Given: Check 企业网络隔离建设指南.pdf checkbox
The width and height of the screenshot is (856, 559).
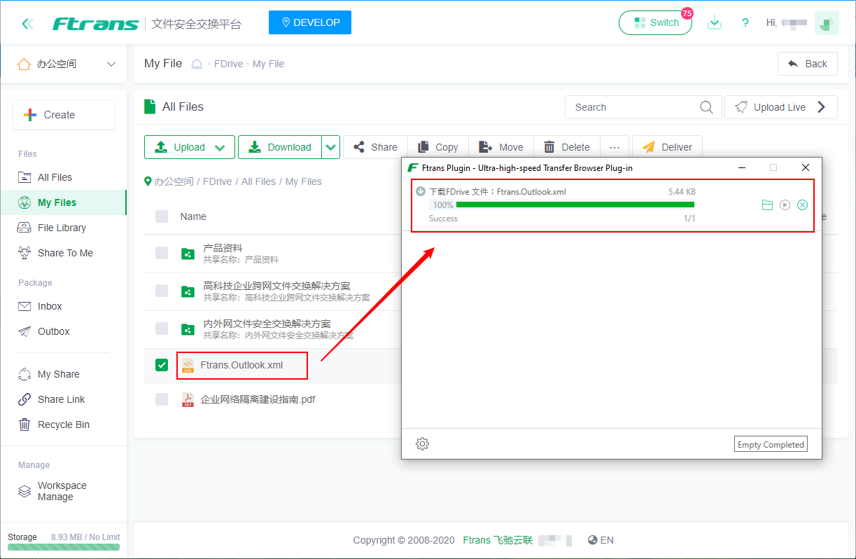Looking at the screenshot, I should (162, 399).
